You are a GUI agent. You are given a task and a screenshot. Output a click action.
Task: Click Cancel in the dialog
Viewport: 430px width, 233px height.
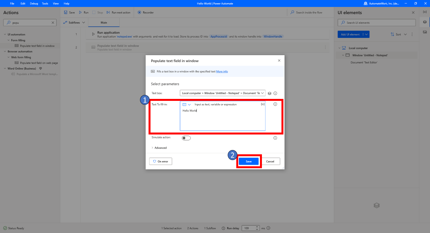270,161
